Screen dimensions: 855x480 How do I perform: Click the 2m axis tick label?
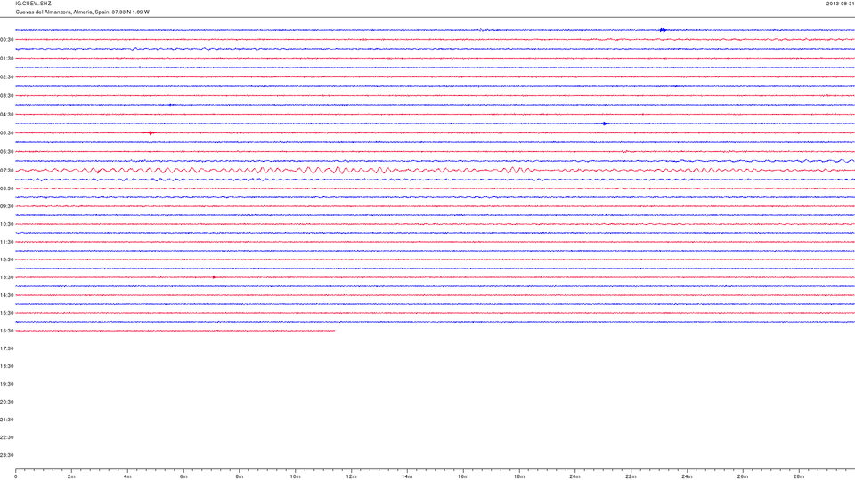click(x=71, y=476)
